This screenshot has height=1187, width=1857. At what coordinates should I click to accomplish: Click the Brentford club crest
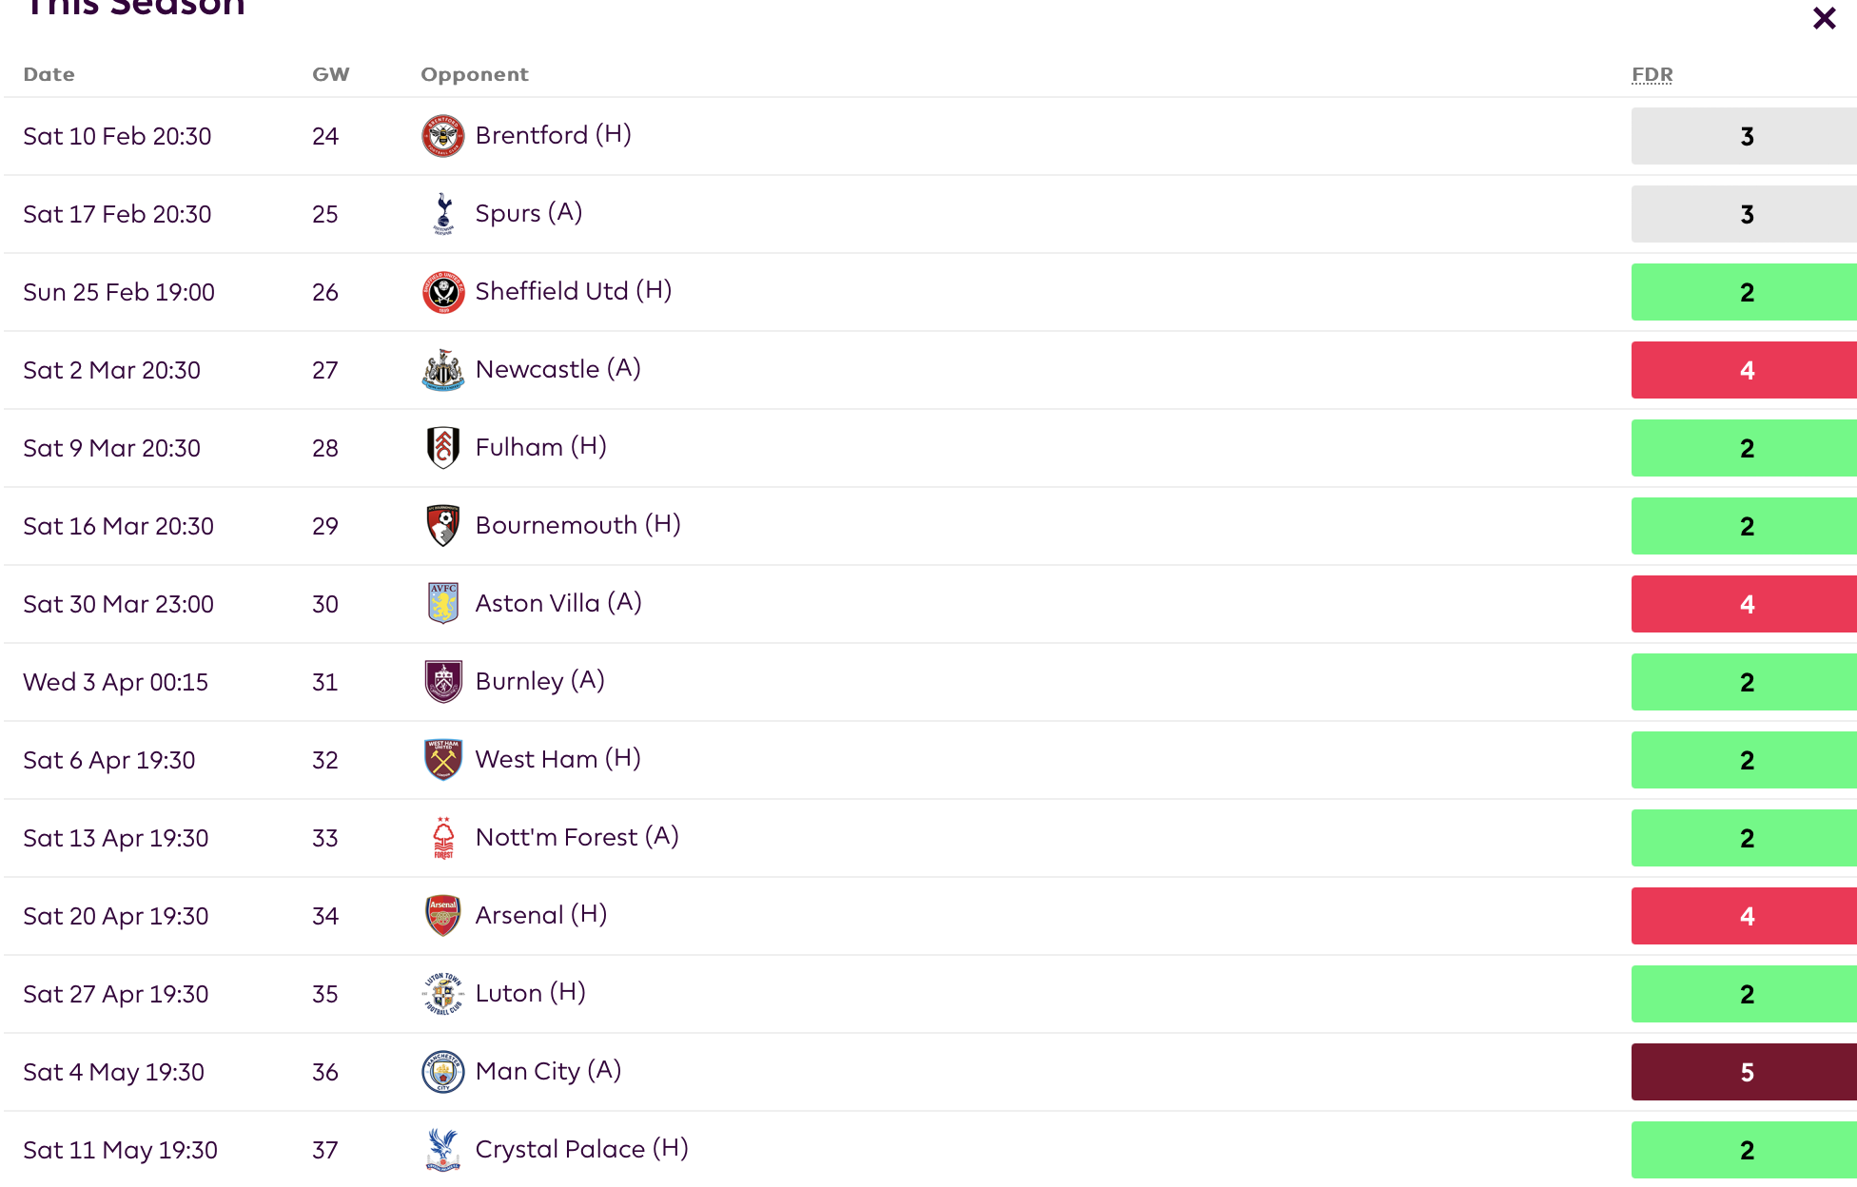click(x=443, y=136)
